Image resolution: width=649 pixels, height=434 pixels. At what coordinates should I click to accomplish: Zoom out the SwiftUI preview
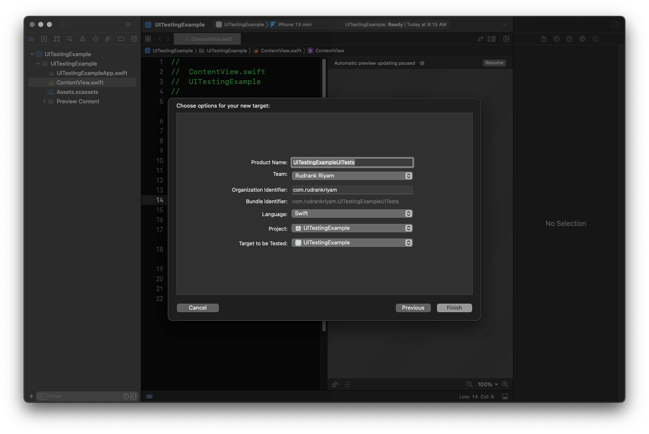(x=469, y=384)
